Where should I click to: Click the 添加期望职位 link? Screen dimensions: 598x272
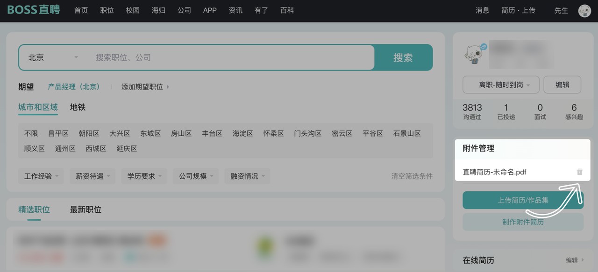(145, 87)
